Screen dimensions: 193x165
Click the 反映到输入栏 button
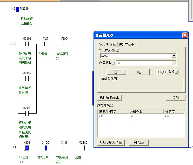pyautogui.click(x=111, y=143)
